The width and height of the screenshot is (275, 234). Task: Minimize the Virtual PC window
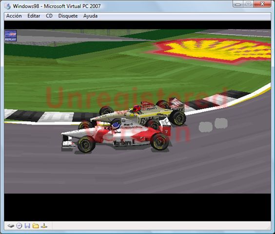[x=238, y=4]
